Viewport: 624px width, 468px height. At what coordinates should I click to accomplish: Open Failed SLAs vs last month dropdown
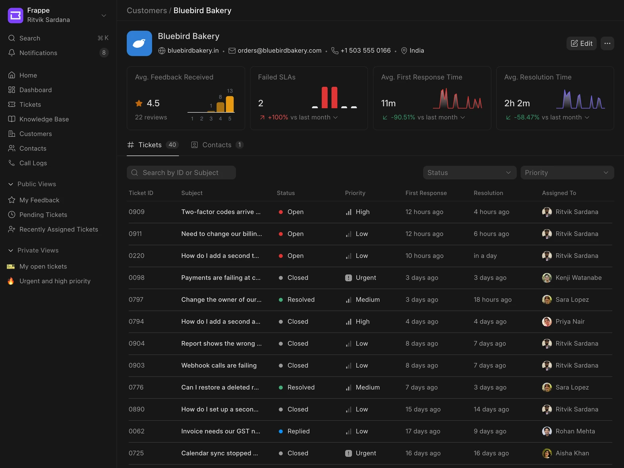[x=335, y=117]
